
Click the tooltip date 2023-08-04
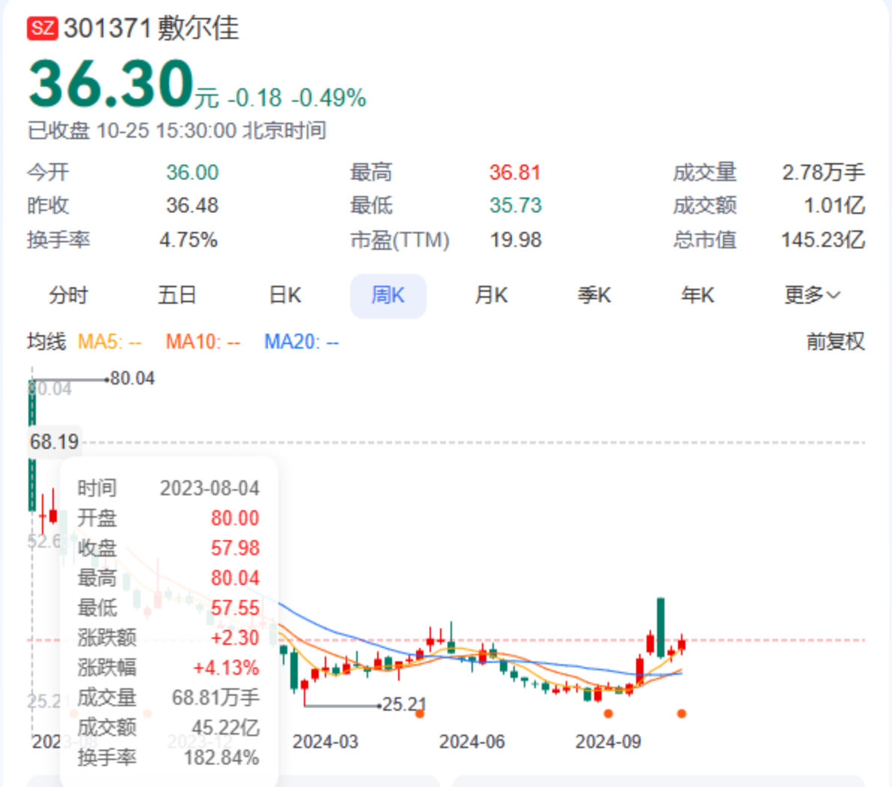click(210, 489)
